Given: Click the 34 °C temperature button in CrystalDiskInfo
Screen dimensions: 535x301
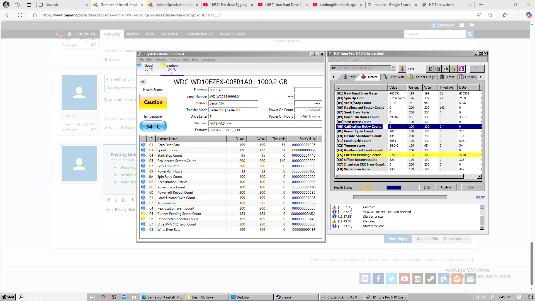Looking at the screenshot, I should tap(153, 126).
